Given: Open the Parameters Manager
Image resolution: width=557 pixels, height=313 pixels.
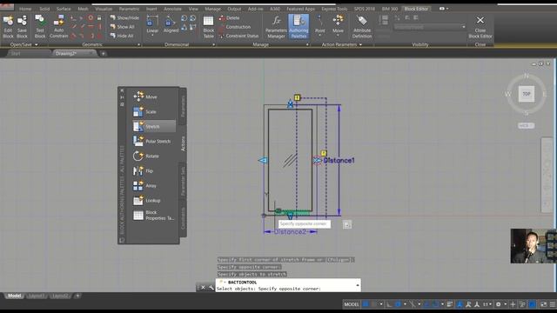Looking at the screenshot, I should (276, 27).
